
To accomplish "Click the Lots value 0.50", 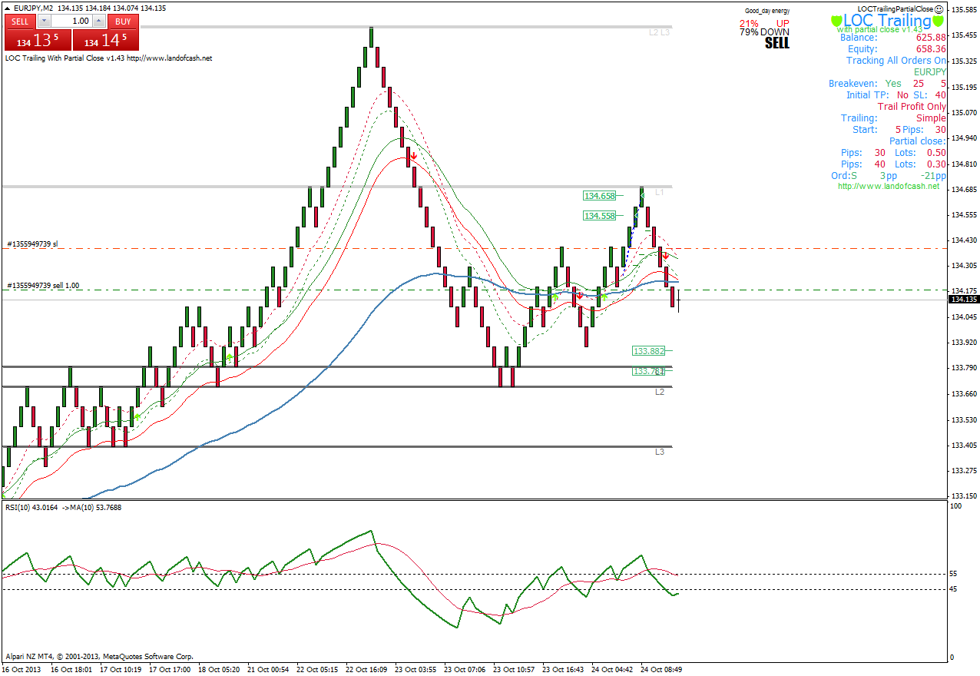I will pos(935,153).
